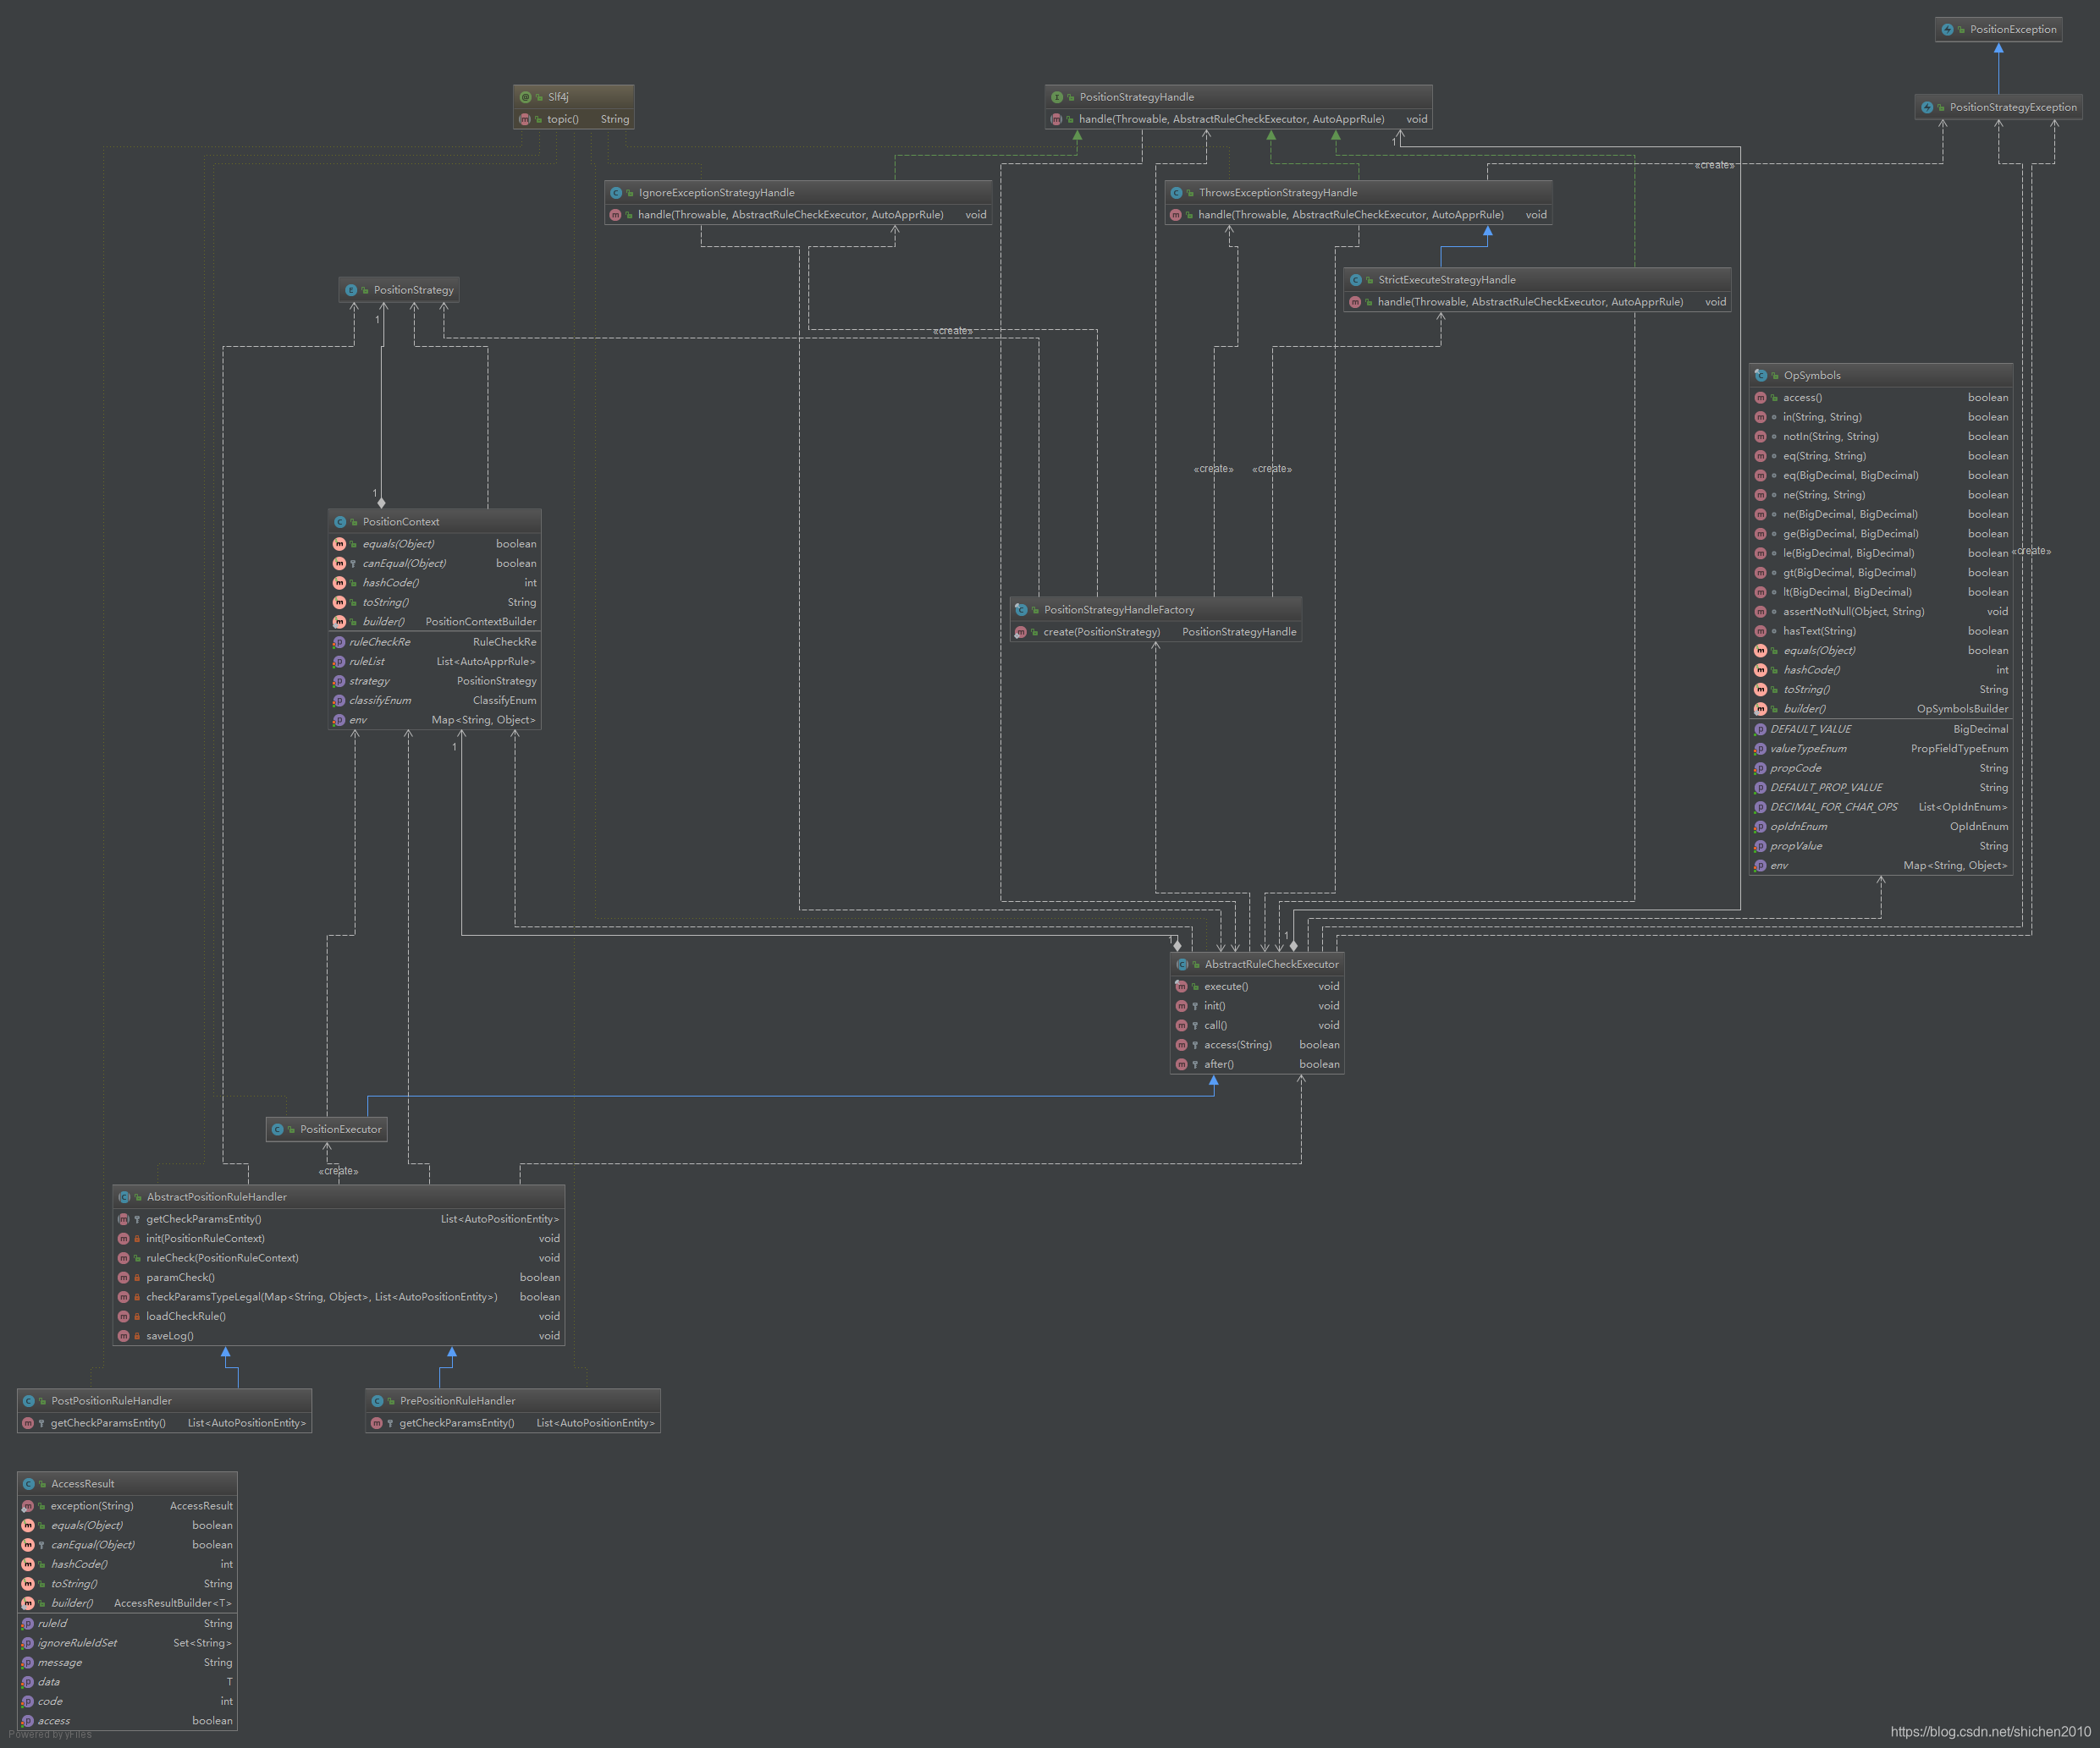The height and width of the screenshot is (1748, 2100).
Task: Click the execute() method in AbstractRuleCheckExecutor
Action: point(1226,987)
